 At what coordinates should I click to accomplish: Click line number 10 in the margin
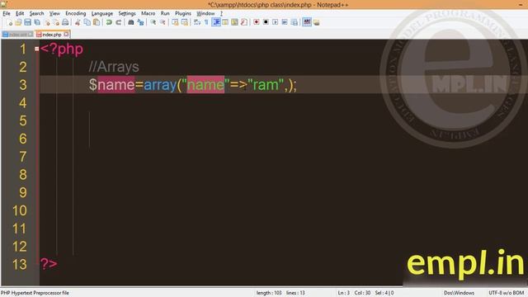[x=20, y=210]
